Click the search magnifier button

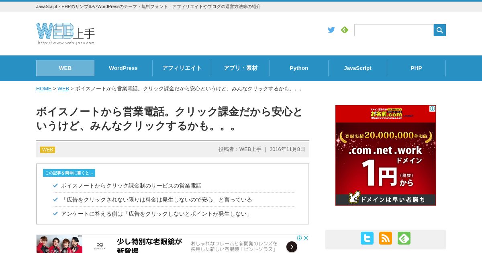pos(440,30)
